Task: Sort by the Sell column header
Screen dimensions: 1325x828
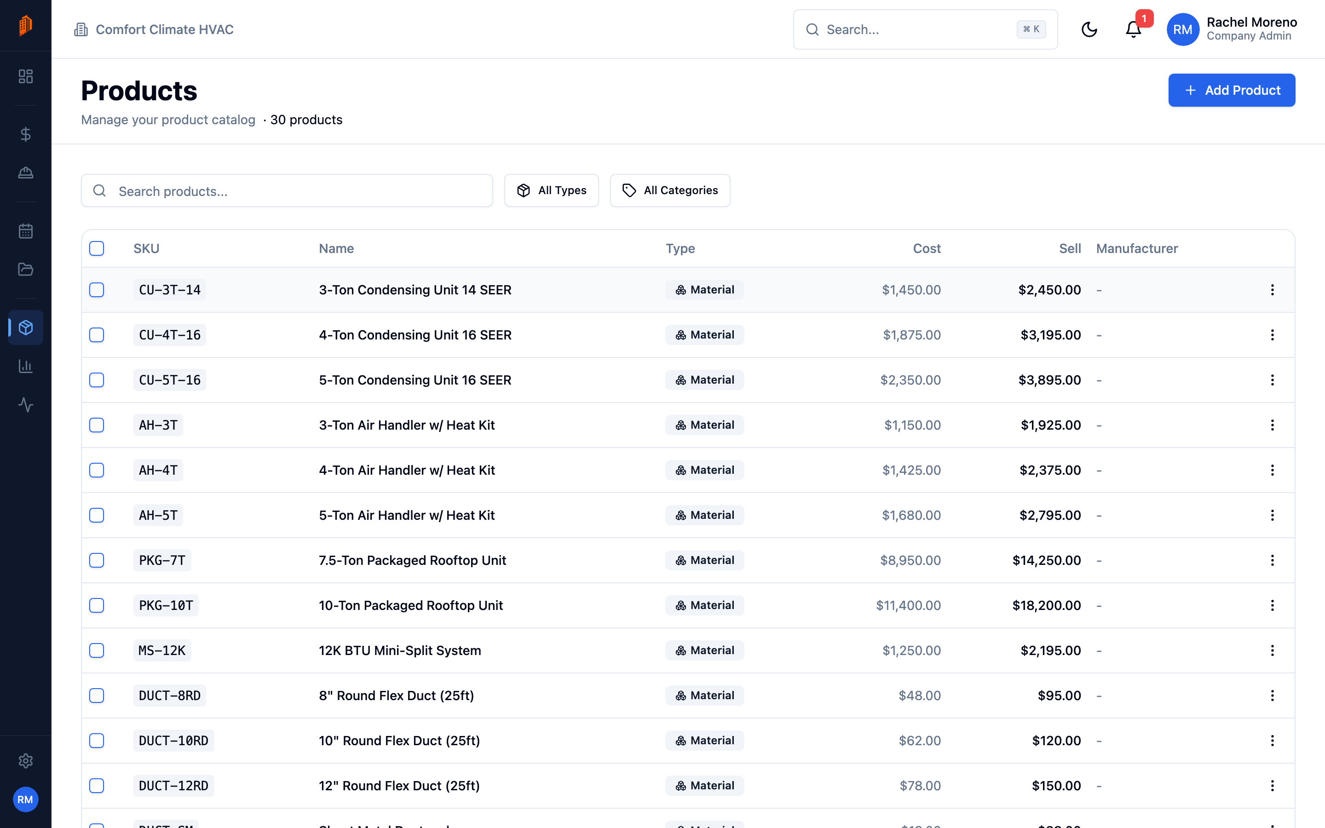Action: (1070, 248)
